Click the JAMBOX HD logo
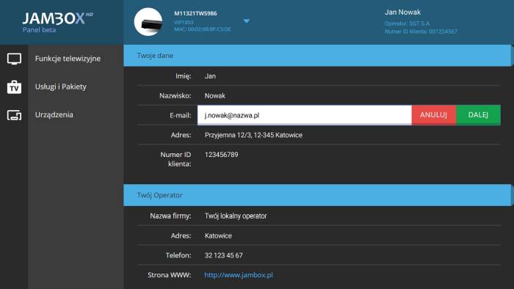 pos(58,18)
